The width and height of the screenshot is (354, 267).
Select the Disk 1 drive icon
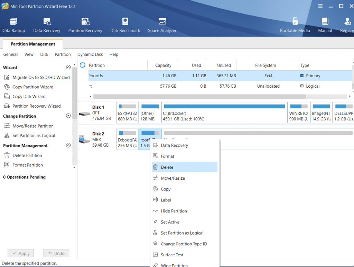coord(85,114)
